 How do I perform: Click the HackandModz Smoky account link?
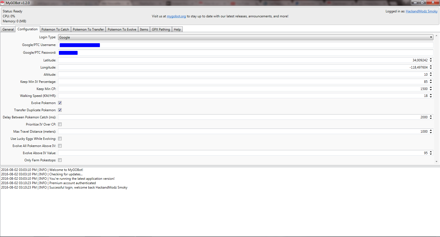point(422,11)
